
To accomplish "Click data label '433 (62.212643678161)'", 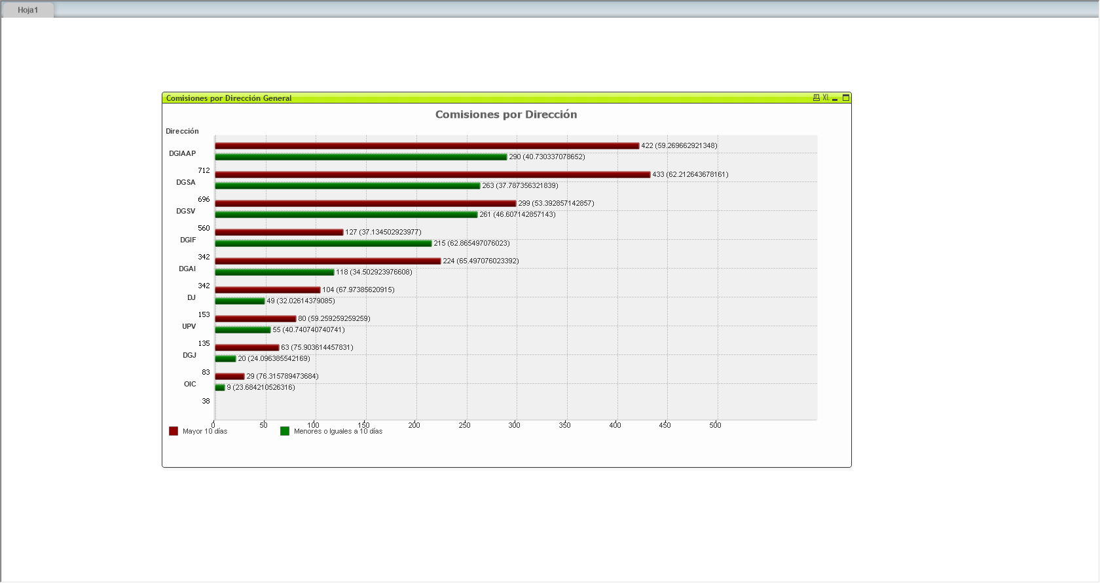I will [690, 174].
